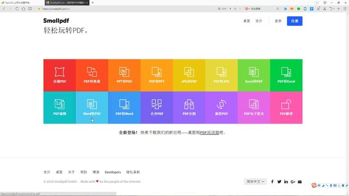Open the Google+ footer icon
This screenshot has width=349, height=196.
293,181
